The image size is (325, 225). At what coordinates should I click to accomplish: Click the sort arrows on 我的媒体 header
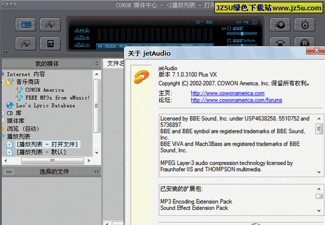pyautogui.click(x=97, y=64)
